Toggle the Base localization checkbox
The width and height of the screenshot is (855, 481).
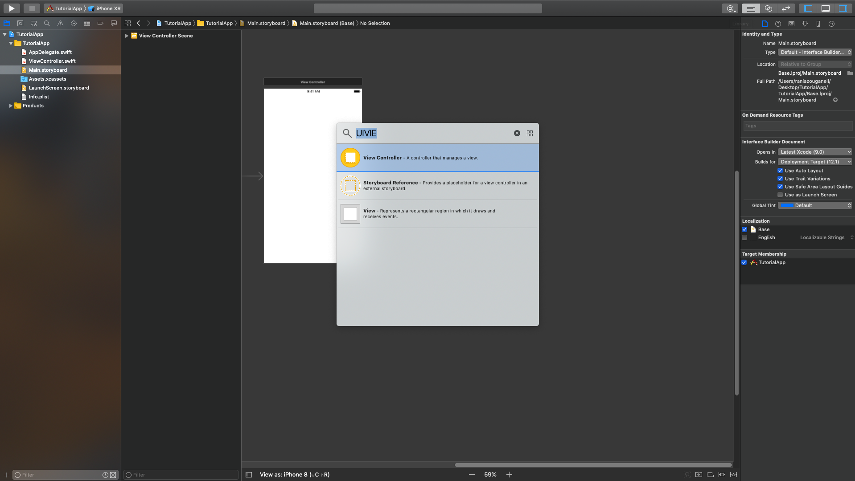pyautogui.click(x=744, y=229)
